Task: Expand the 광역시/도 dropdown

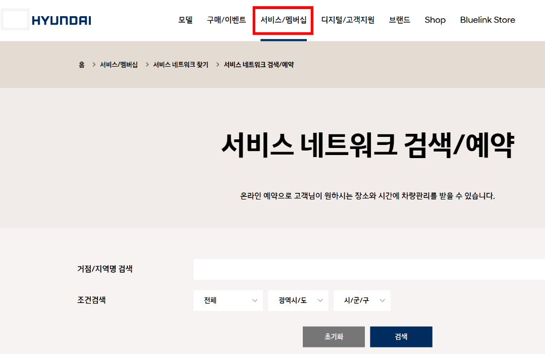Action: point(298,300)
